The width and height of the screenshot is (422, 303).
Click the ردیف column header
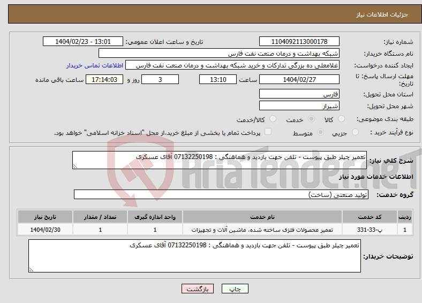[405, 217]
